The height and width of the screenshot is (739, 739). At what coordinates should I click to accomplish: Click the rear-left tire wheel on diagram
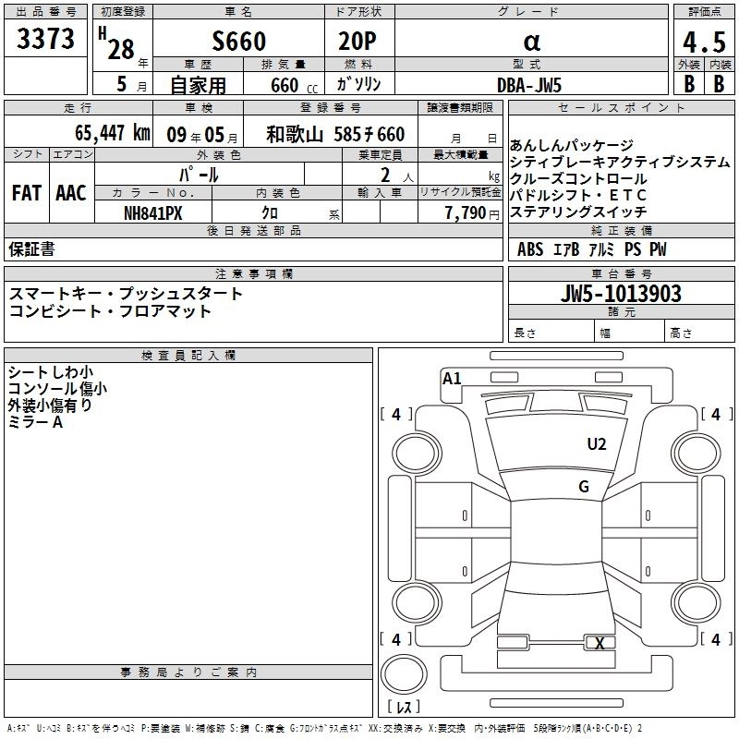417,602
